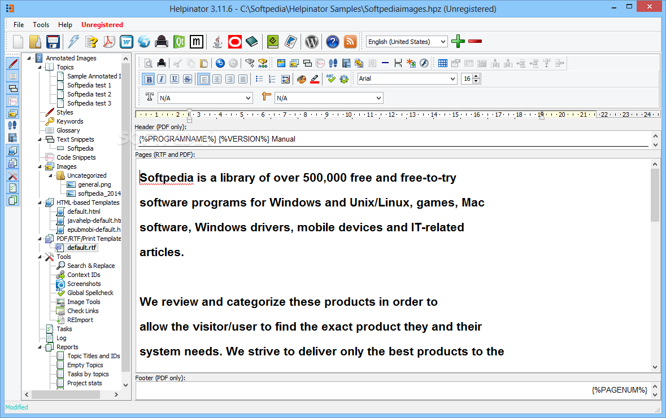Screen dimensions: 666x418
Task: Toggle bulleted list
Action: click(259, 79)
